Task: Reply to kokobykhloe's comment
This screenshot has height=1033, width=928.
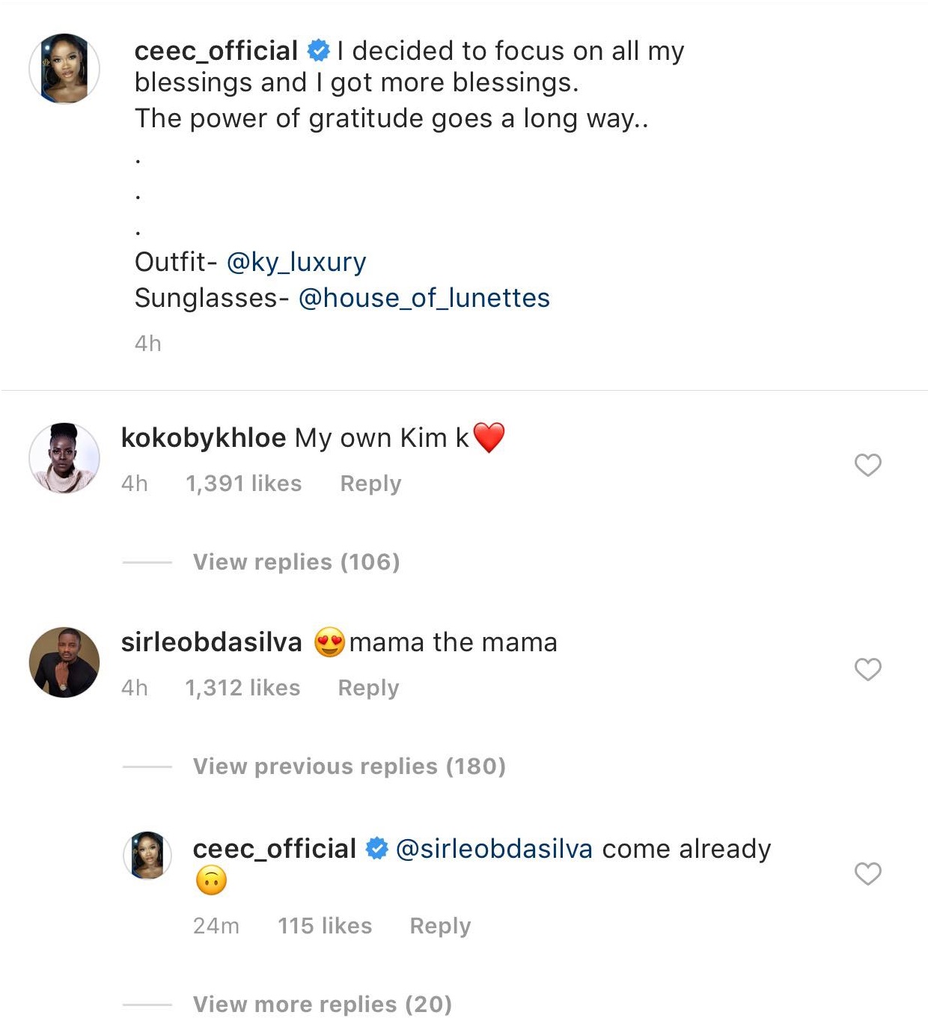Action: pos(370,484)
